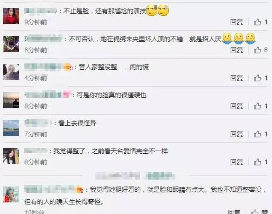The image size is (272, 214).
Task: Open the red dress avatar profile
Action: [11, 16]
